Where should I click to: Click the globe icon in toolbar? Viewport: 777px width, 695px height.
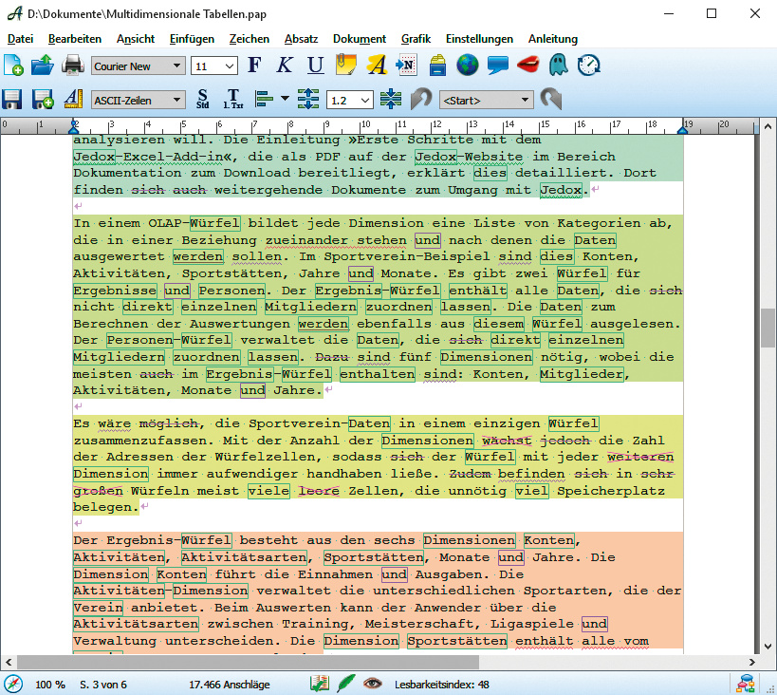tap(467, 66)
